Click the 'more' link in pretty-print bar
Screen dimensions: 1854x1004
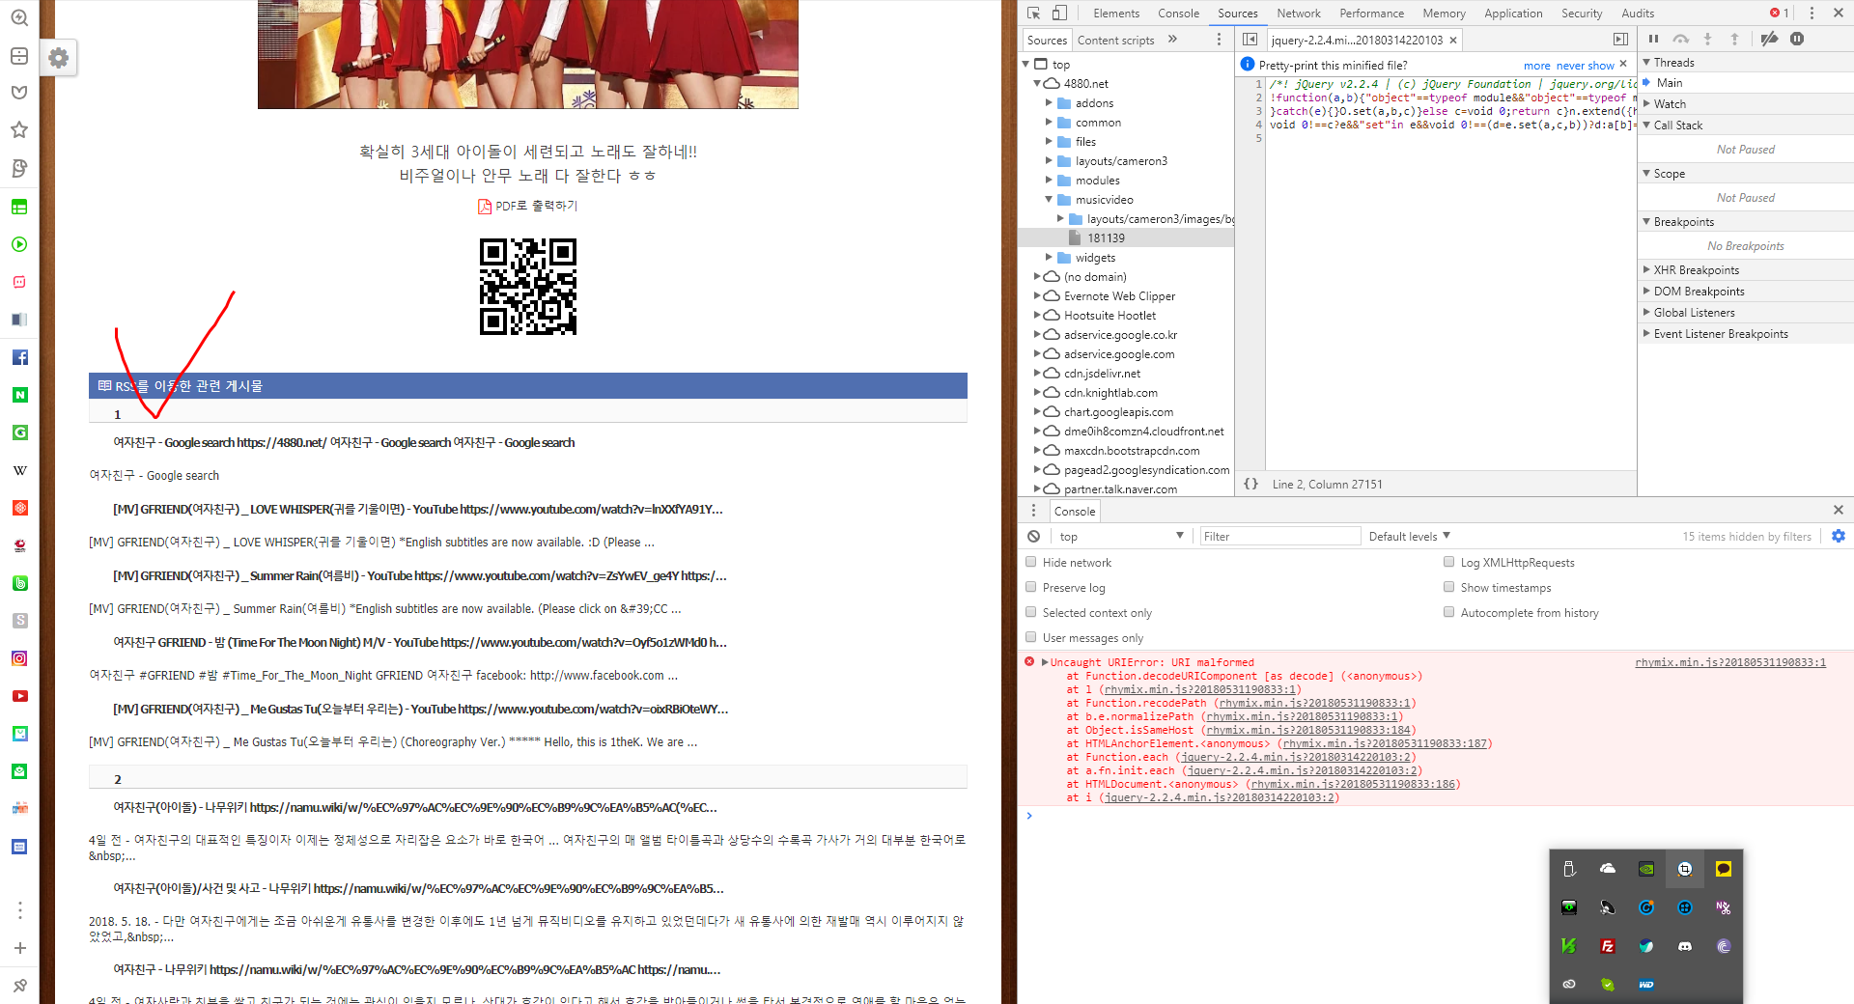(x=1537, y=66)
